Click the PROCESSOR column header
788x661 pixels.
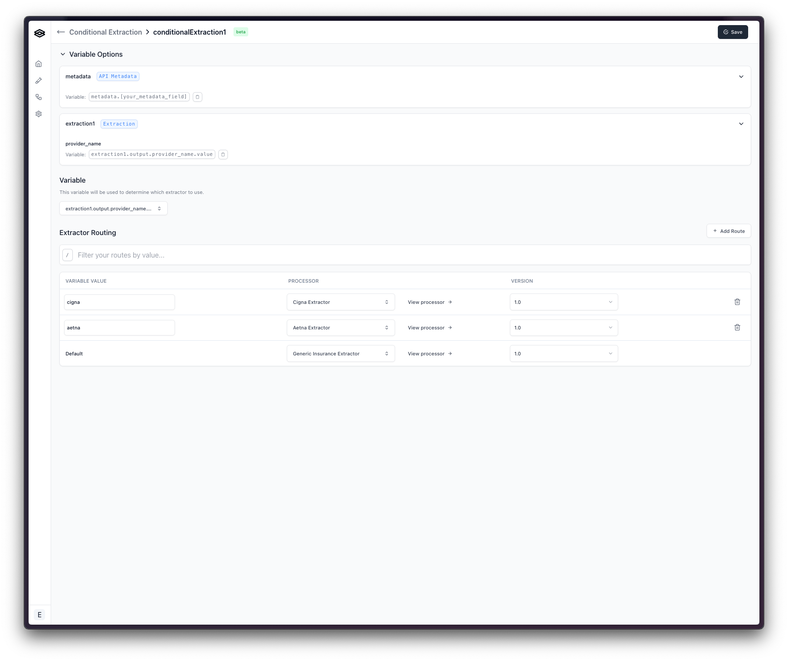pyautogui.click(x=304, y=281)
